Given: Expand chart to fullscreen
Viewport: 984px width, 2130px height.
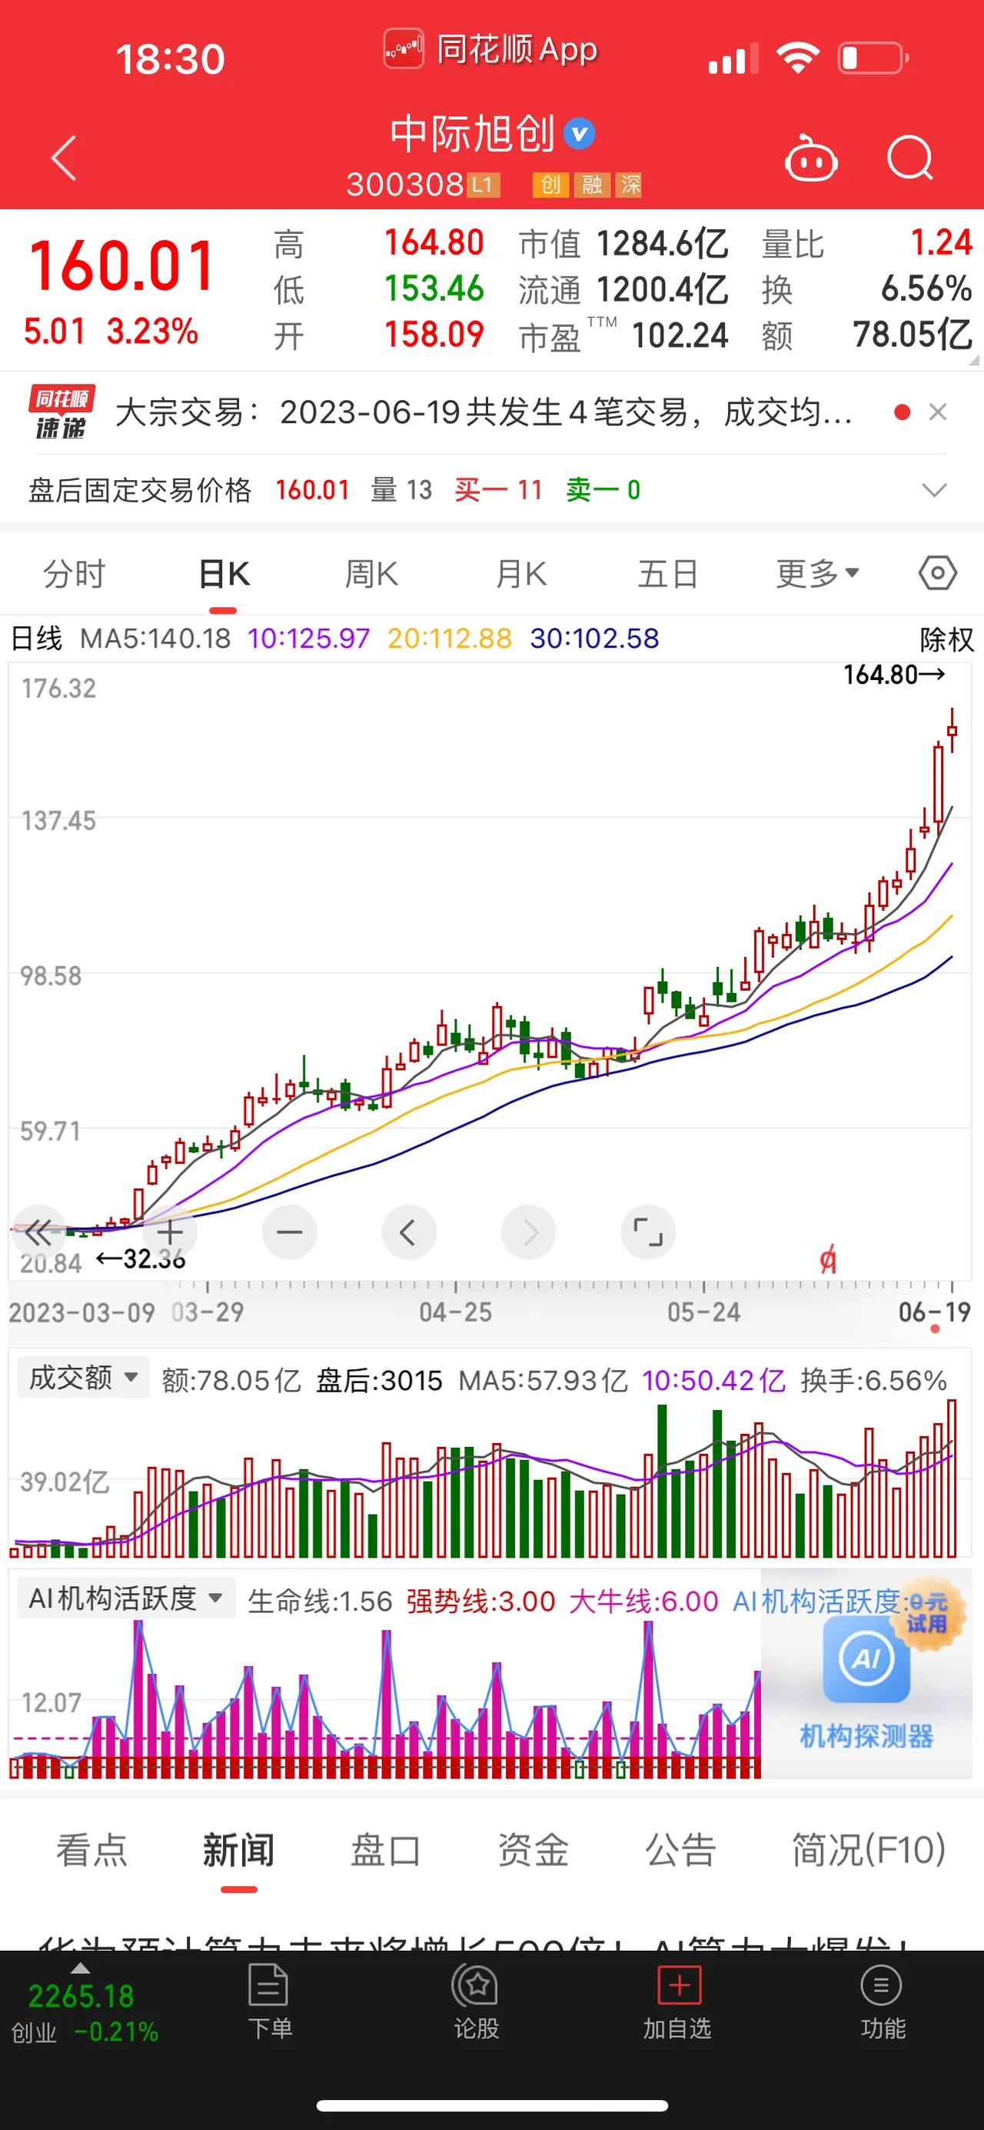Looking at the screenshot, I should (648, 1233).
